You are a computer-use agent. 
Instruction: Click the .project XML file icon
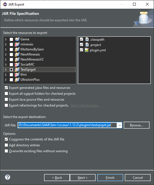pyautogui.click(x=87, y=45)
